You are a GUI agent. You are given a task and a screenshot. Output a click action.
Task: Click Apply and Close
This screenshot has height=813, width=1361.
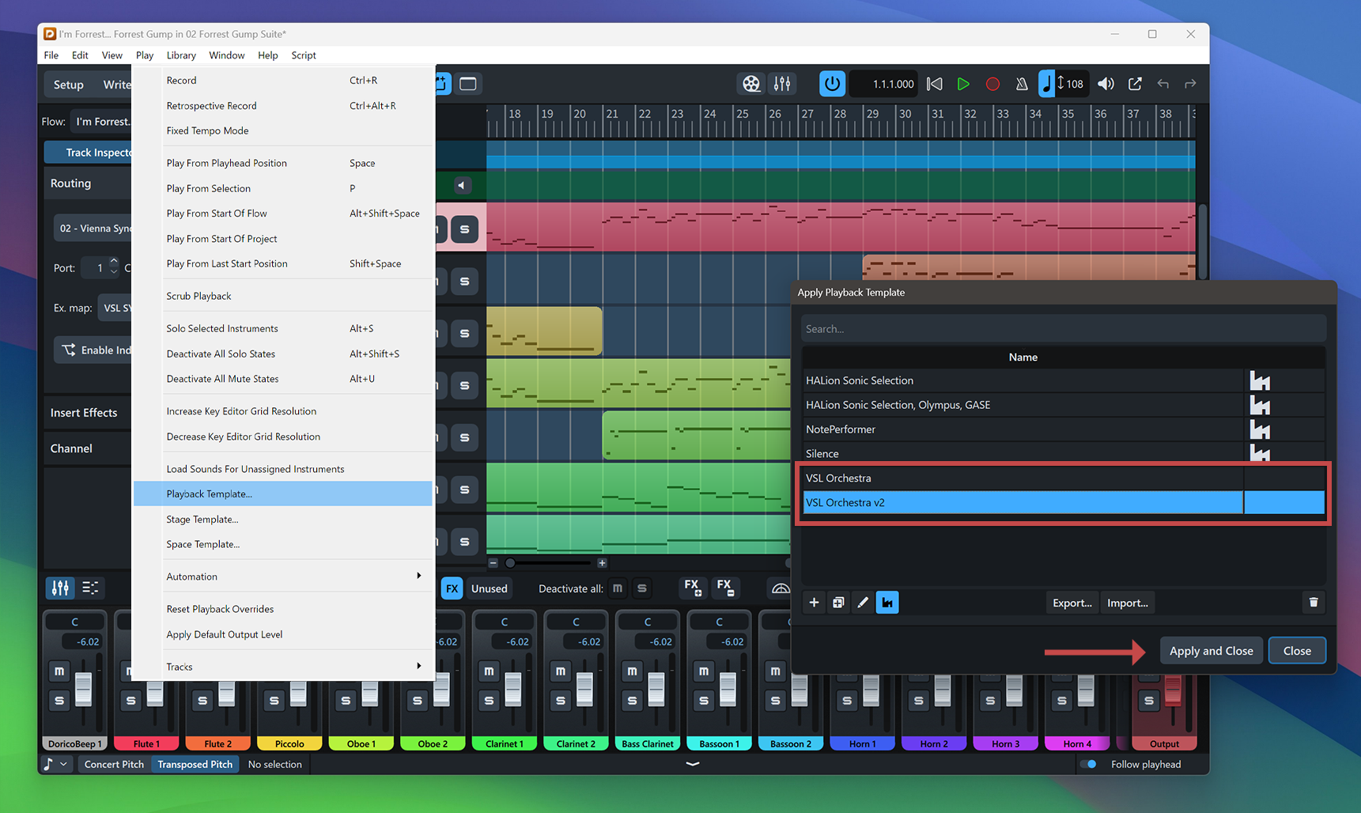[x=1211, y=651]
